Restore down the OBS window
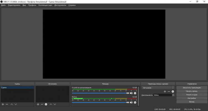This screenshot has width=208, height=111. tap(197, 2)
